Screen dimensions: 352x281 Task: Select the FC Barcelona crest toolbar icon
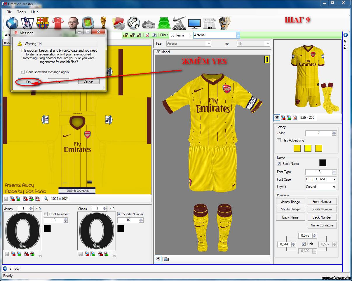42,23
